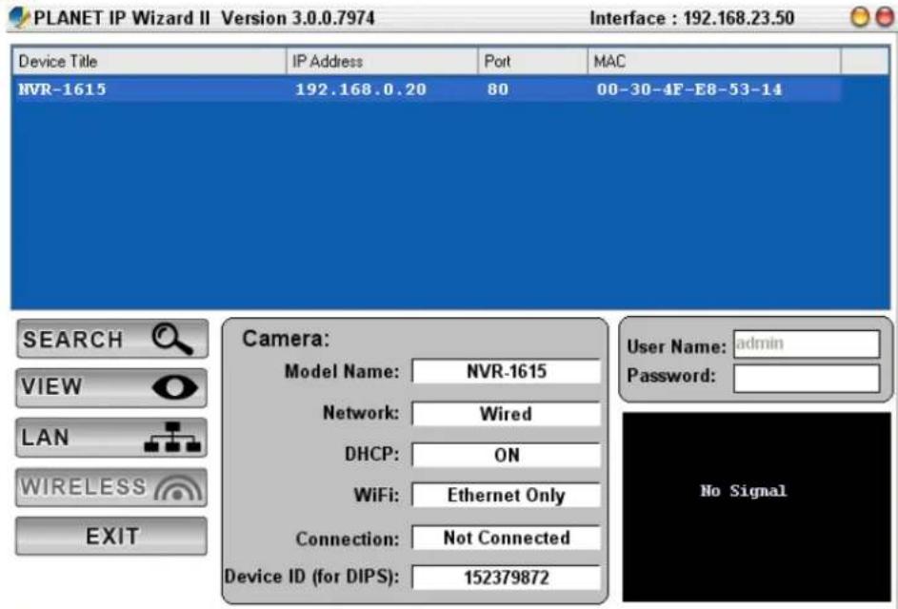The height and width of the screenshot is (609, 898).
Task: Sort by Port column header
Action: [x=532, y=61]
